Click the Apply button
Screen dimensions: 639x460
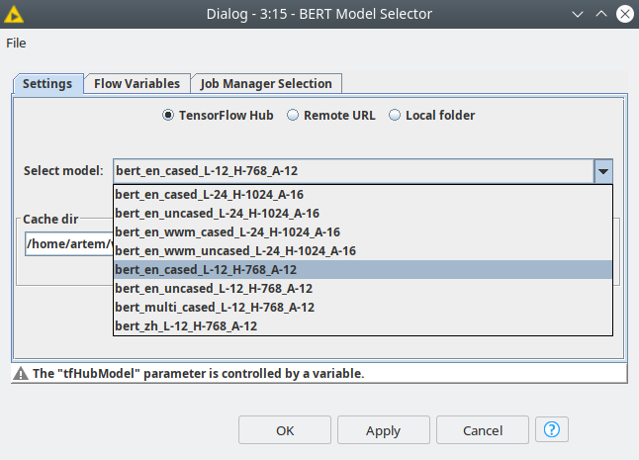pyautogui.click(x=384, y=430)
